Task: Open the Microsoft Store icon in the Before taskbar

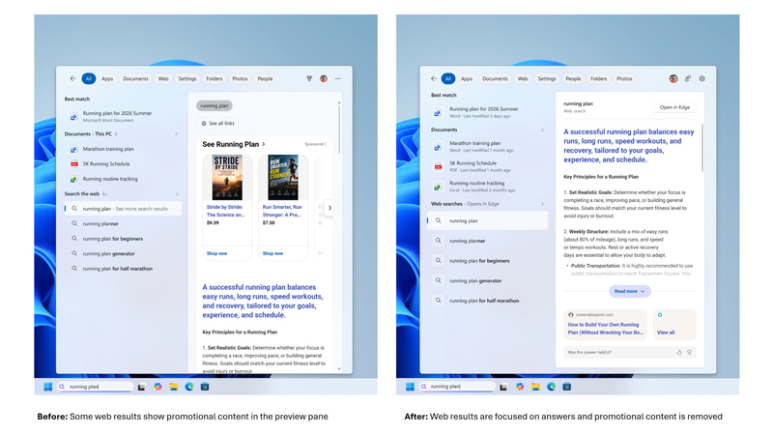Action: point(205,387)
